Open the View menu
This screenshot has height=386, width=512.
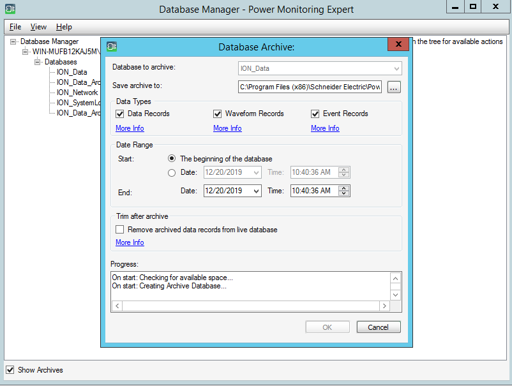[x=38, y=27]
